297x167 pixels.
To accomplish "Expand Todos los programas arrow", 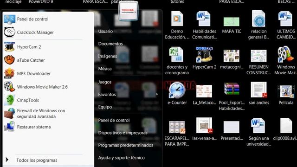I will click(x=7, y=160).
